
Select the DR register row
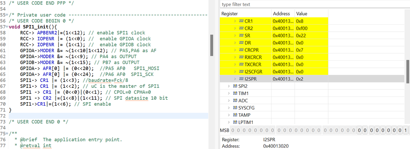[x=274, y=43]
